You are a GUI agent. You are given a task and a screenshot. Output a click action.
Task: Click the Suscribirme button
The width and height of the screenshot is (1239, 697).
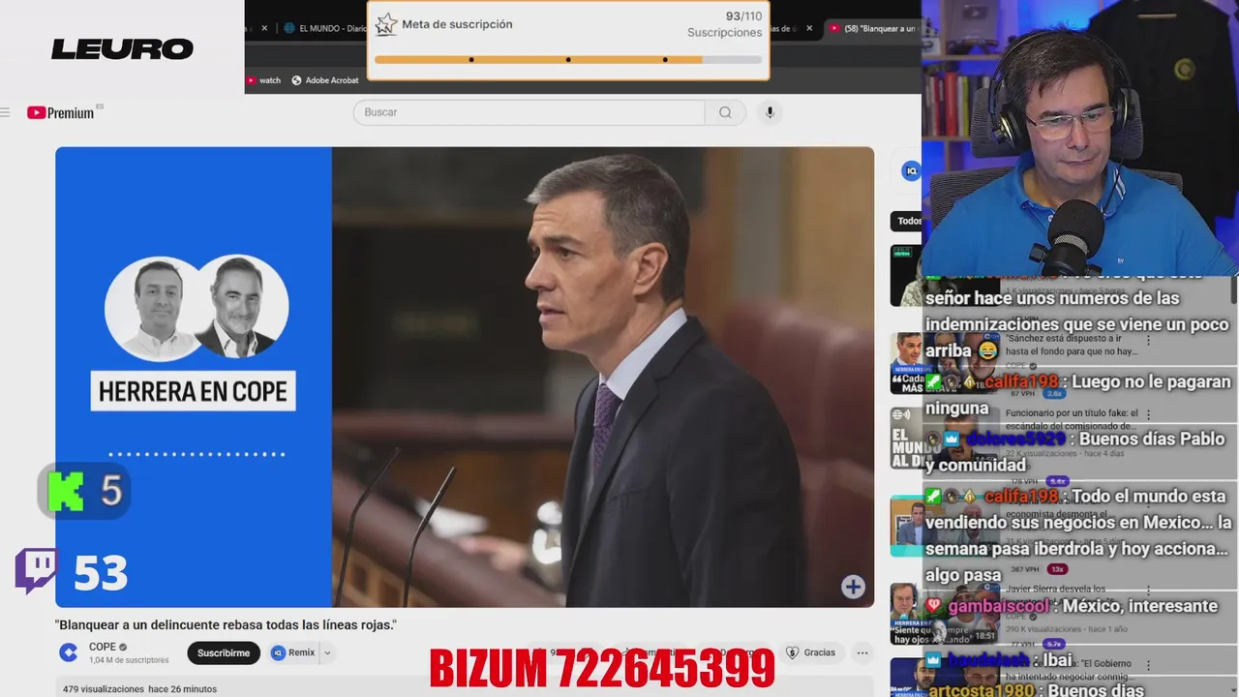[224, 652]
